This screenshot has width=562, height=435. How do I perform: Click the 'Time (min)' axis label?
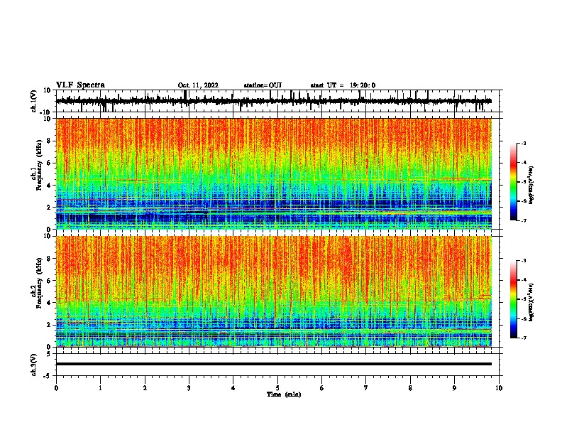point(284,394)
